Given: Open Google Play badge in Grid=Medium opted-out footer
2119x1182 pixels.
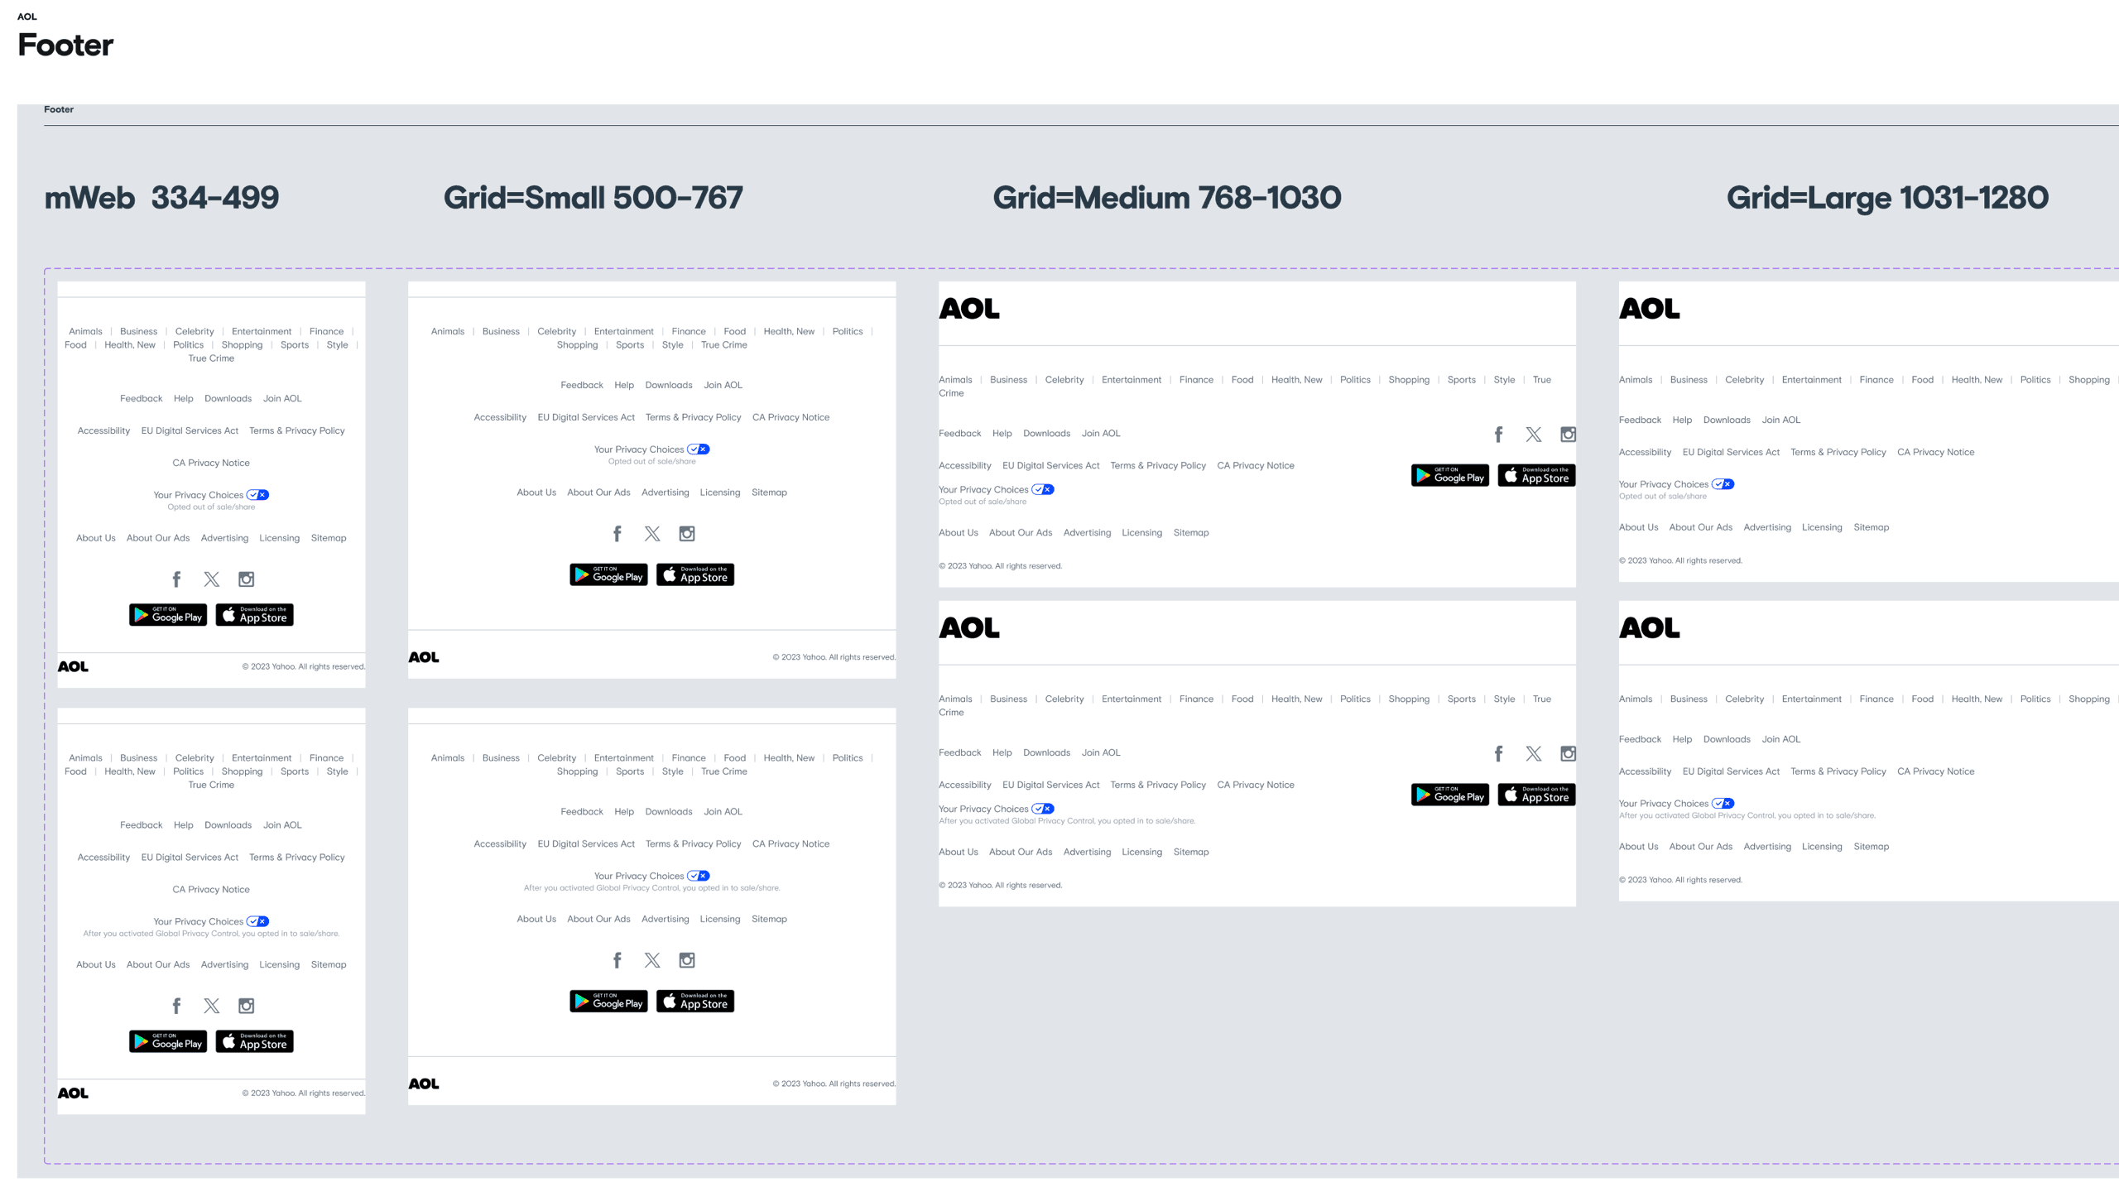Looking at the screenshot, I should (x=1450, y=475).
